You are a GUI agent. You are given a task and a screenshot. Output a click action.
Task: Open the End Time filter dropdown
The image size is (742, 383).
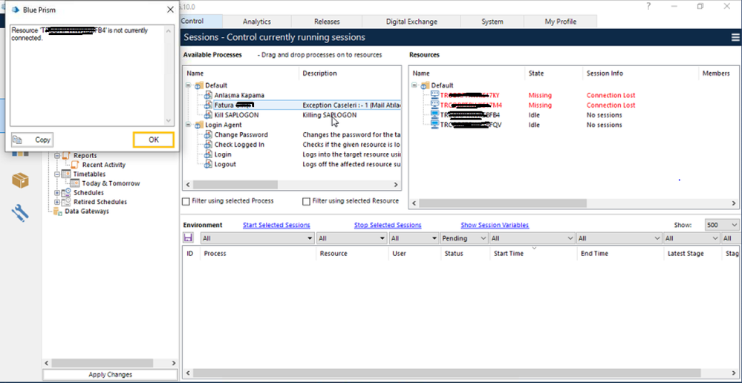point(619,238)
